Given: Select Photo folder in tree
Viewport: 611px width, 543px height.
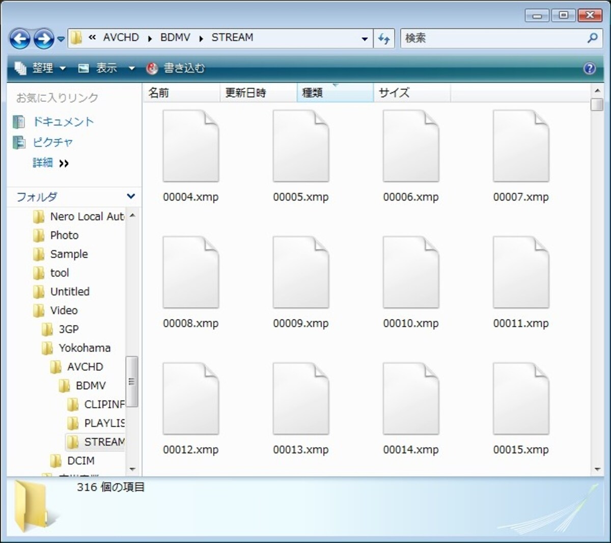Looking at the screenshot, I should 56,235.
